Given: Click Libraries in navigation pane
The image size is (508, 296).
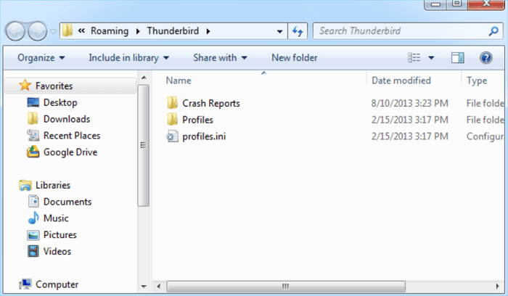Looking at the screenshot, I should pyautogui.click(x=52, y=185).
